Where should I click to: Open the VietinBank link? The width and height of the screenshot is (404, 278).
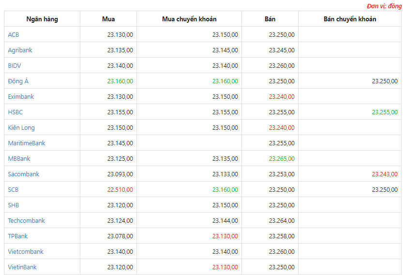(x=22, y=267)
